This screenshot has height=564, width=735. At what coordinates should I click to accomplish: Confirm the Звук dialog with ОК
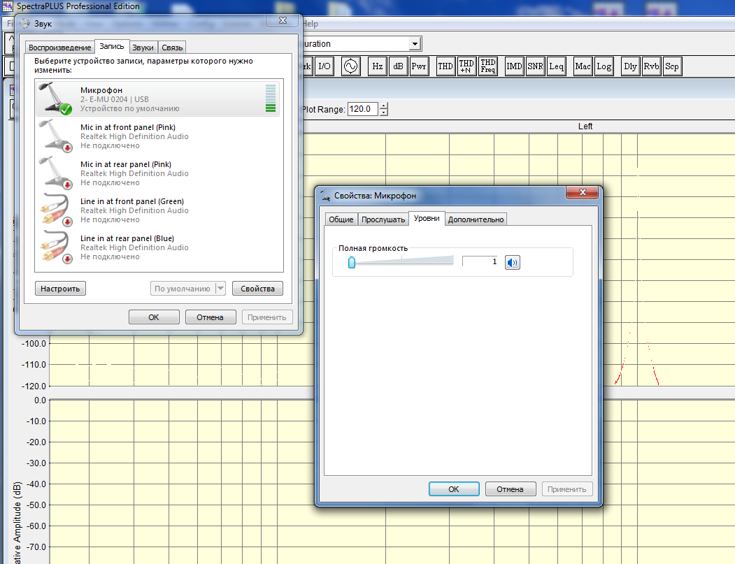pos(154,317)
